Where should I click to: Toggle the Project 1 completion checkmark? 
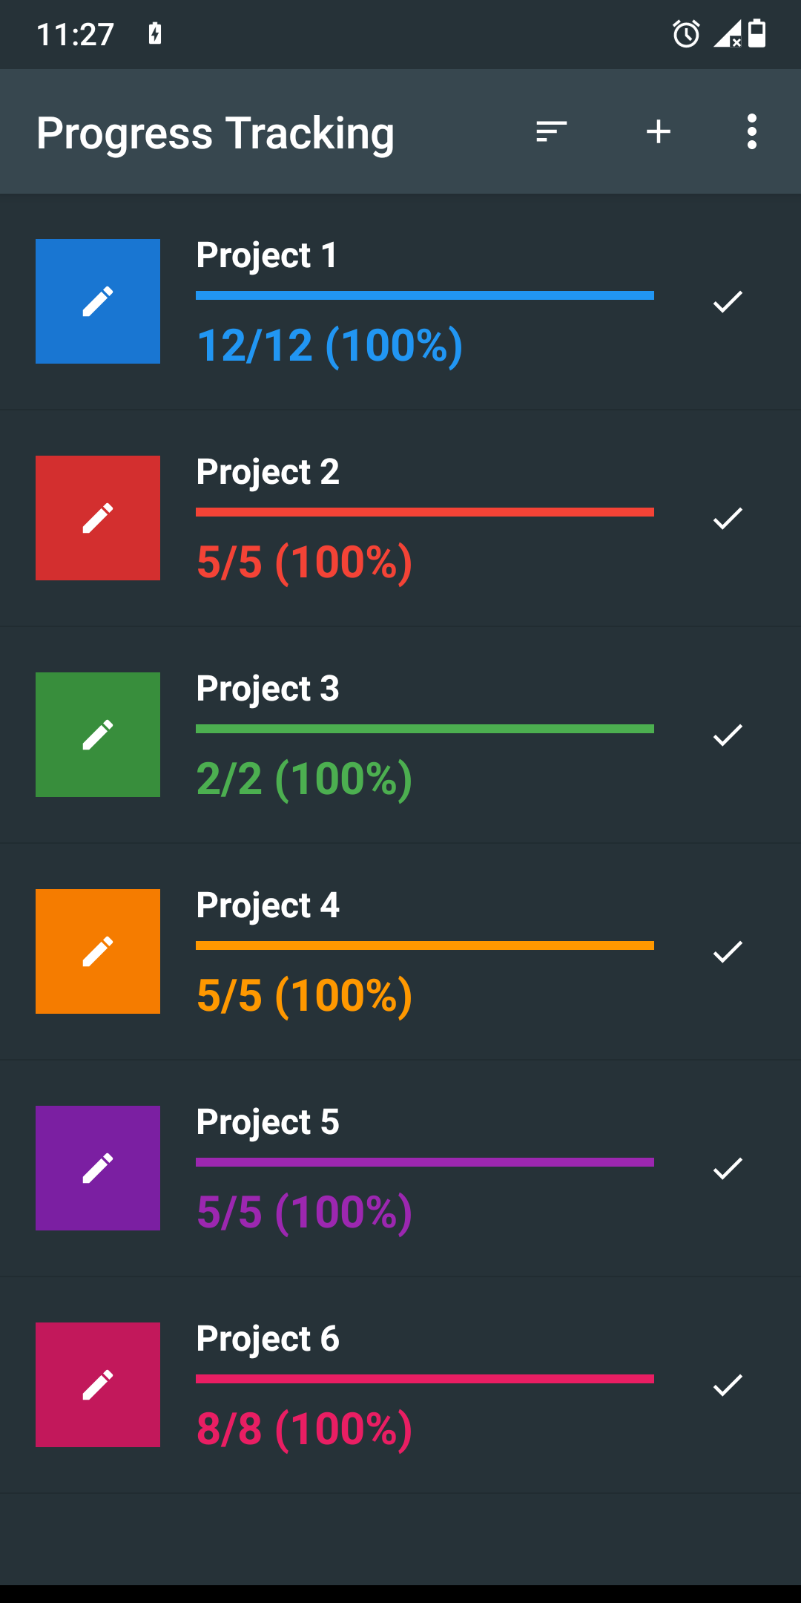point(728,301)
